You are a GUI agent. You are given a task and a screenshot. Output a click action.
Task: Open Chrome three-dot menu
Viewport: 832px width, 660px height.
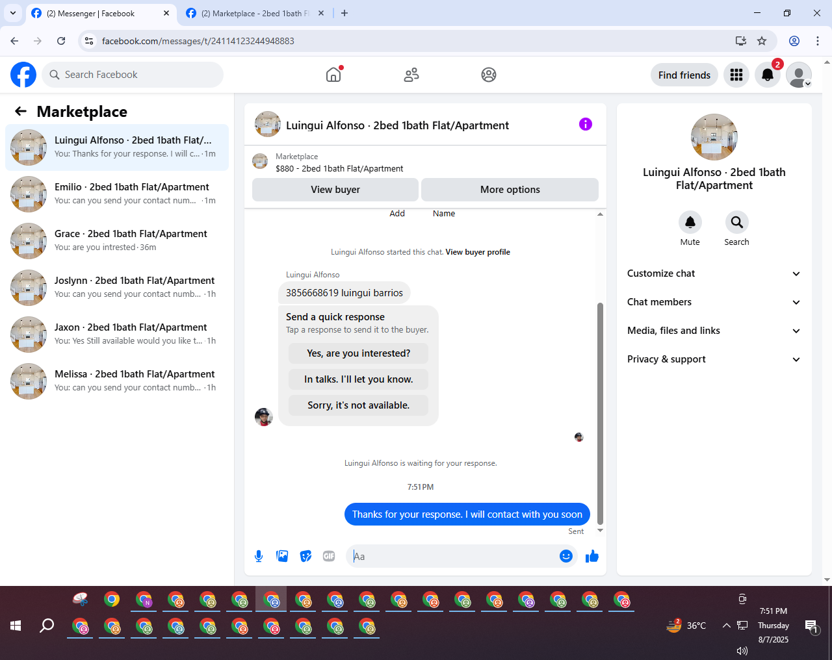[x=818, y=41]
